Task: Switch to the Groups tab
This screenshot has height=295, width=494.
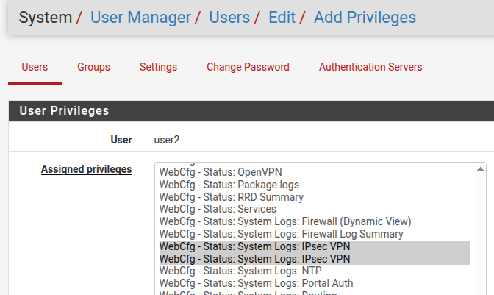Action: point(93,67)
